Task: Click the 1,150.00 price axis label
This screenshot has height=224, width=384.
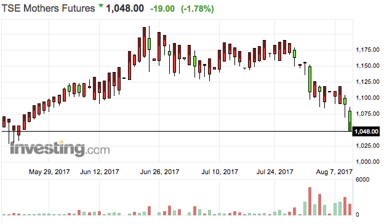Action: click(x=367, y=66)
